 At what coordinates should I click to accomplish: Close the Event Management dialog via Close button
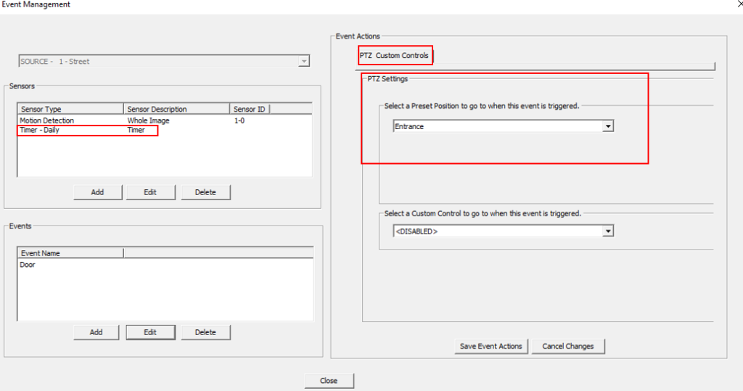[329, 381]
